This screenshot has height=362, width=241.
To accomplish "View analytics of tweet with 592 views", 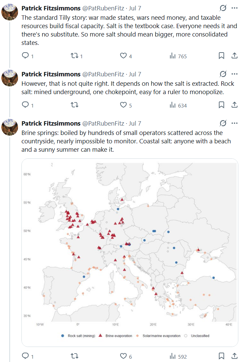I will 178,356.
